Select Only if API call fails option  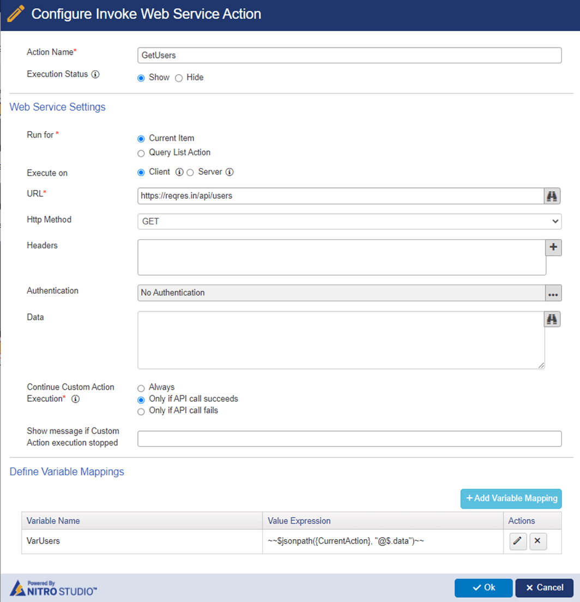click(141, 410)
